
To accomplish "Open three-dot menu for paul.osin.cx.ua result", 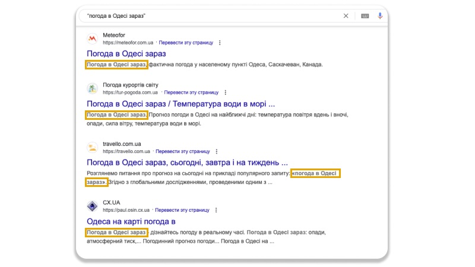I will coord(216,210).
